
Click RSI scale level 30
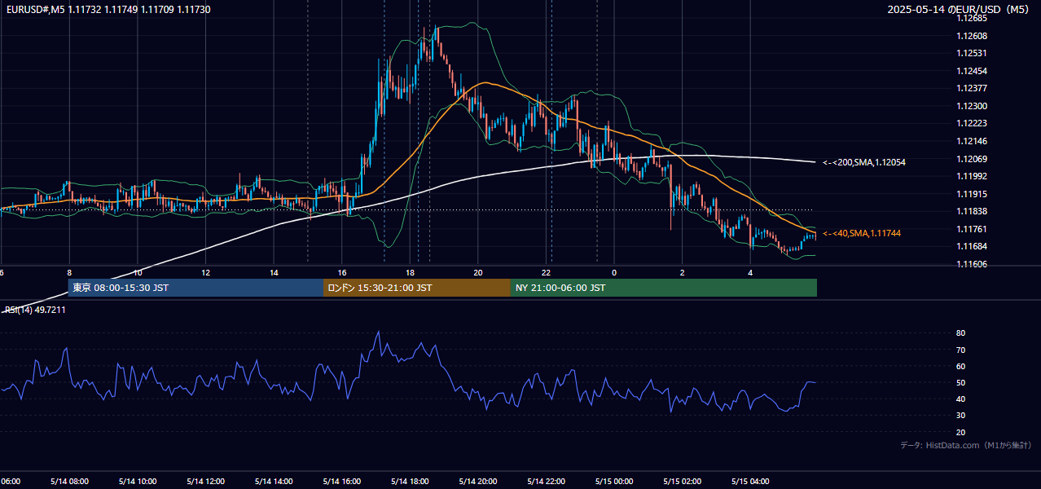[x=960, y=416]
